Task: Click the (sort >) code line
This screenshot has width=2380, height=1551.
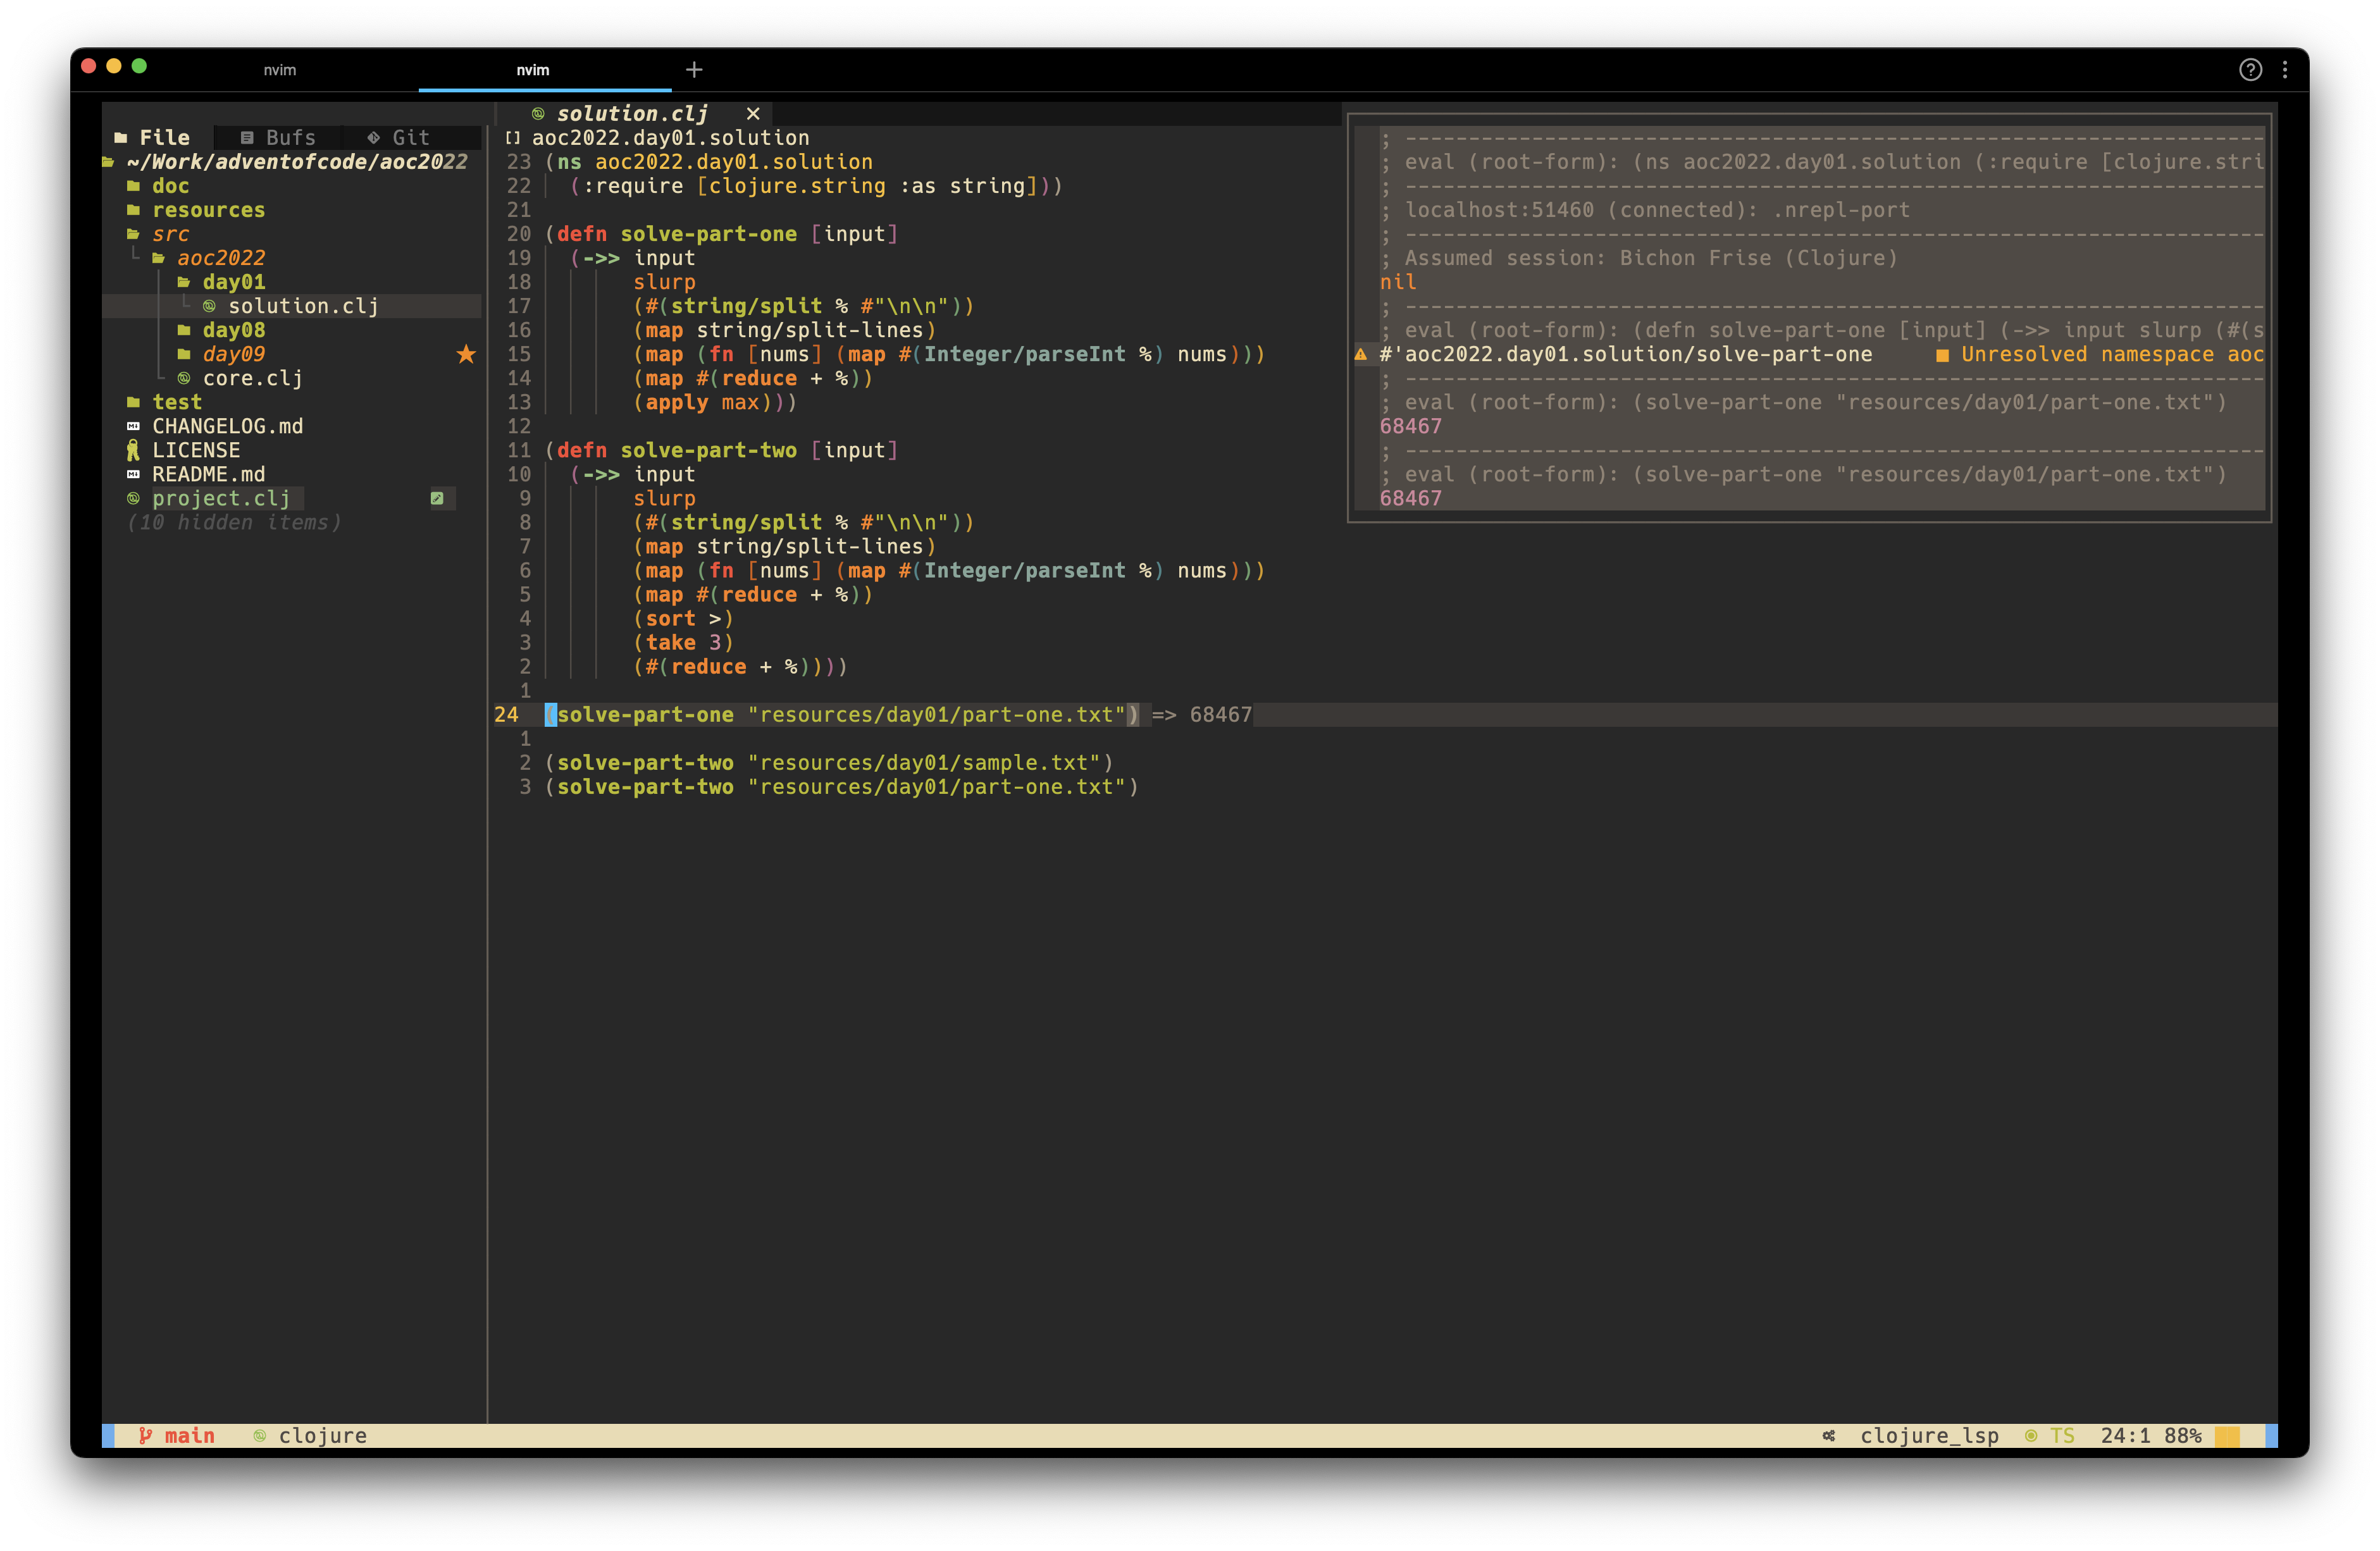Action: coord(683,618)
